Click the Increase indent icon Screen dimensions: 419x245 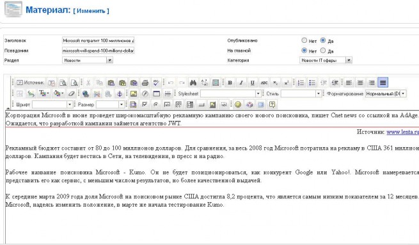(335, 83)
